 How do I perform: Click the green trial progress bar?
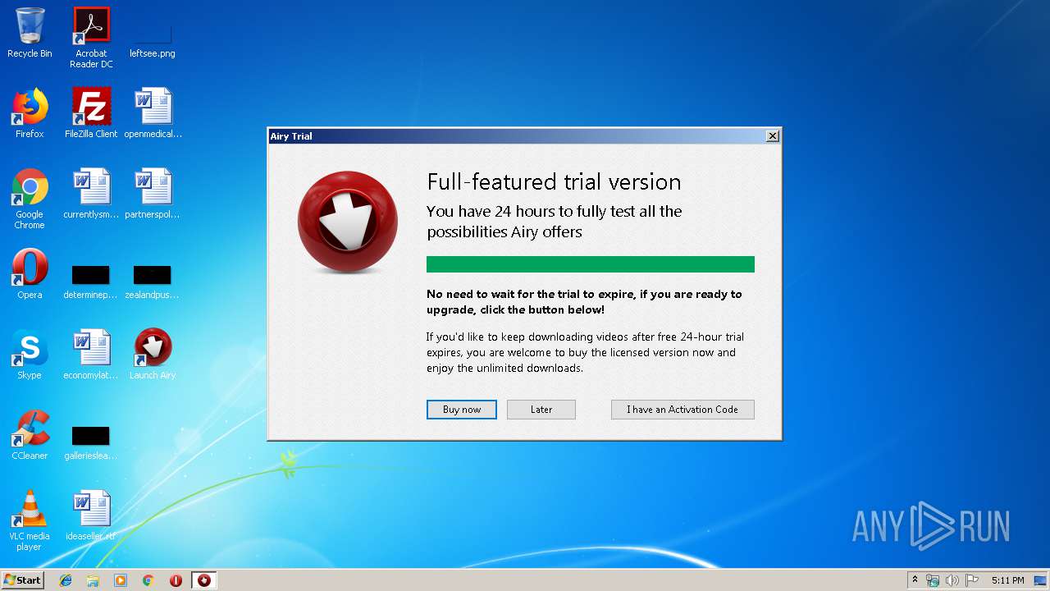point(590,264)
